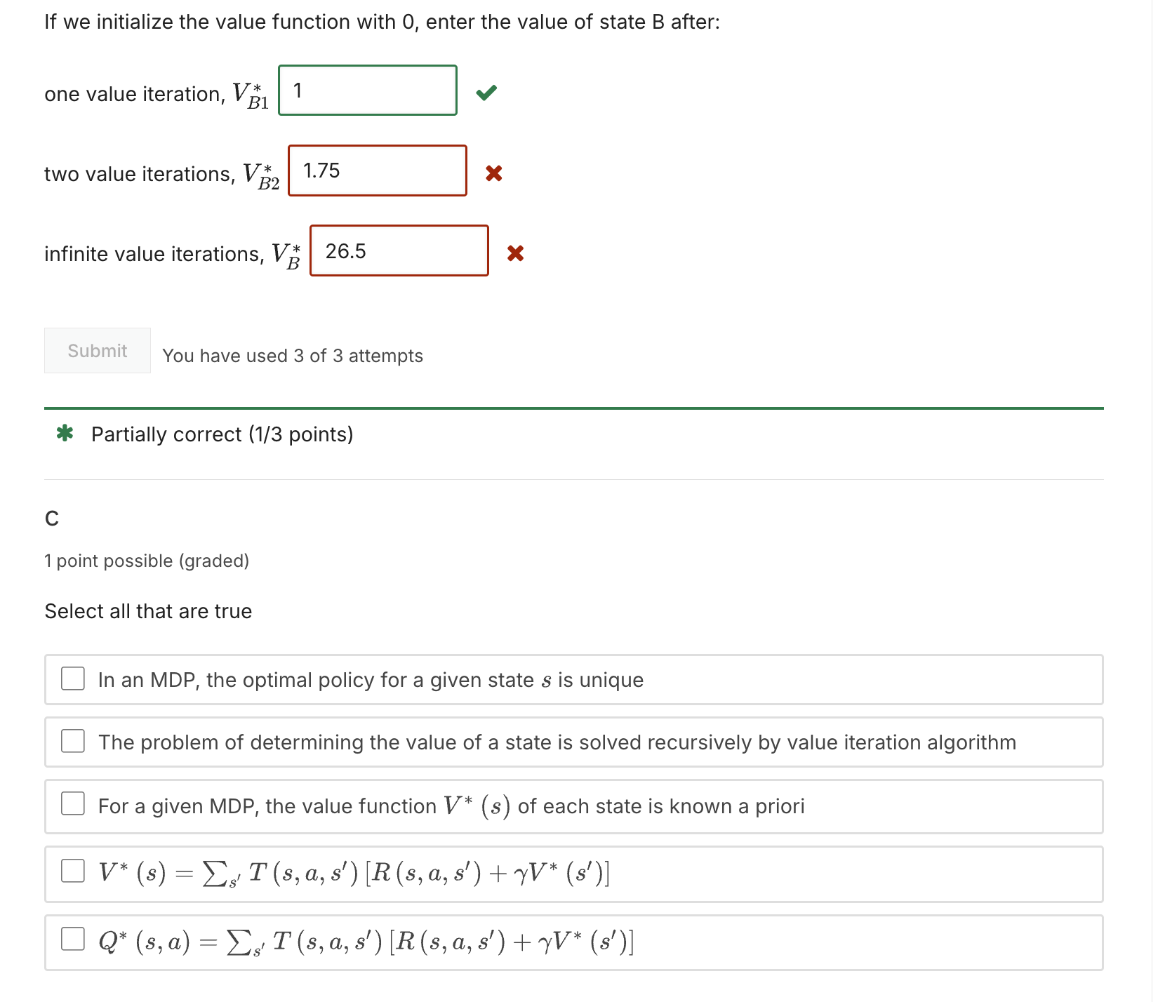Check the value iteration recursion statement
This screenshot has height=1002, width=1165.
(72, 741)
